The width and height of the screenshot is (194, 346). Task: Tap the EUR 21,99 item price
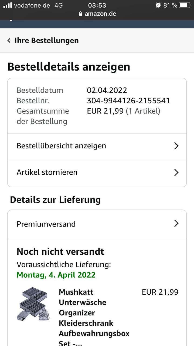160,292
